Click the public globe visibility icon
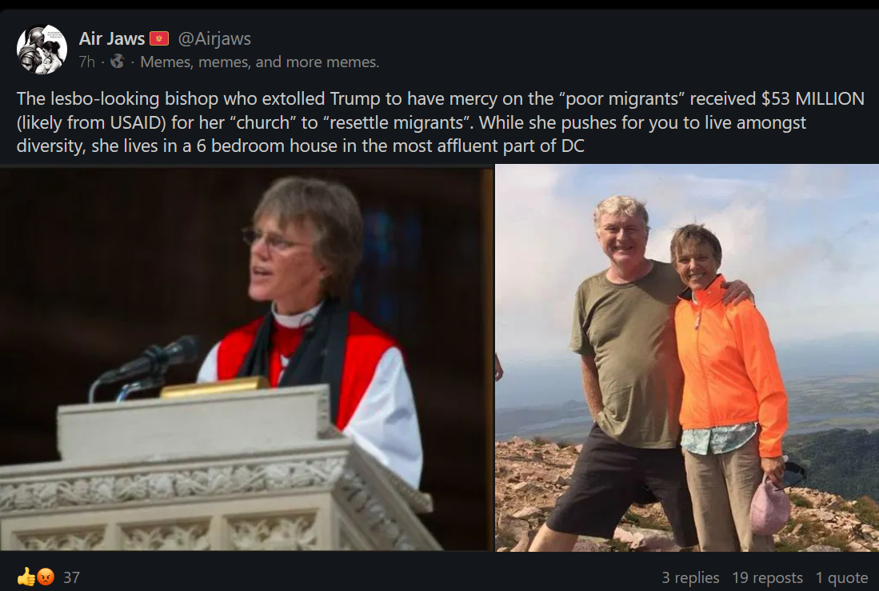 [116, 62]
